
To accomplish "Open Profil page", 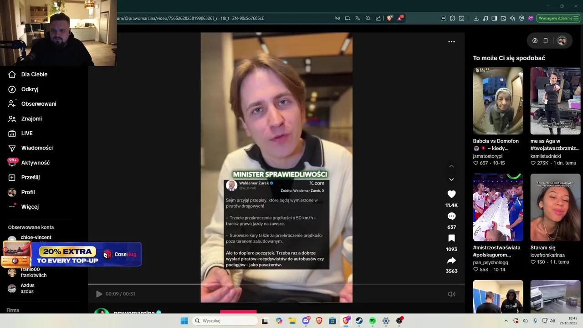I will pos(28,192).
